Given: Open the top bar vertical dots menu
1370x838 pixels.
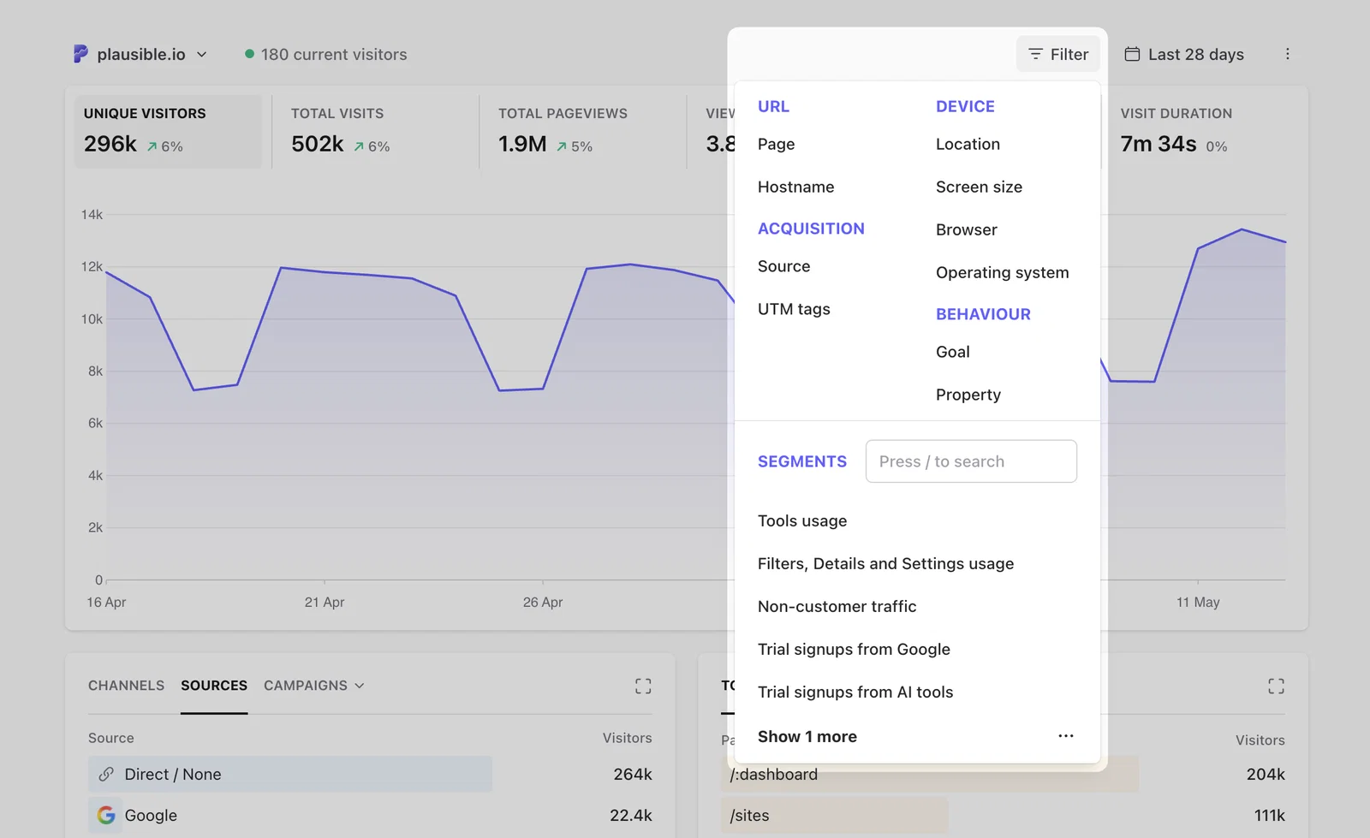Looking at the screenshot, I should point(1287,54).
